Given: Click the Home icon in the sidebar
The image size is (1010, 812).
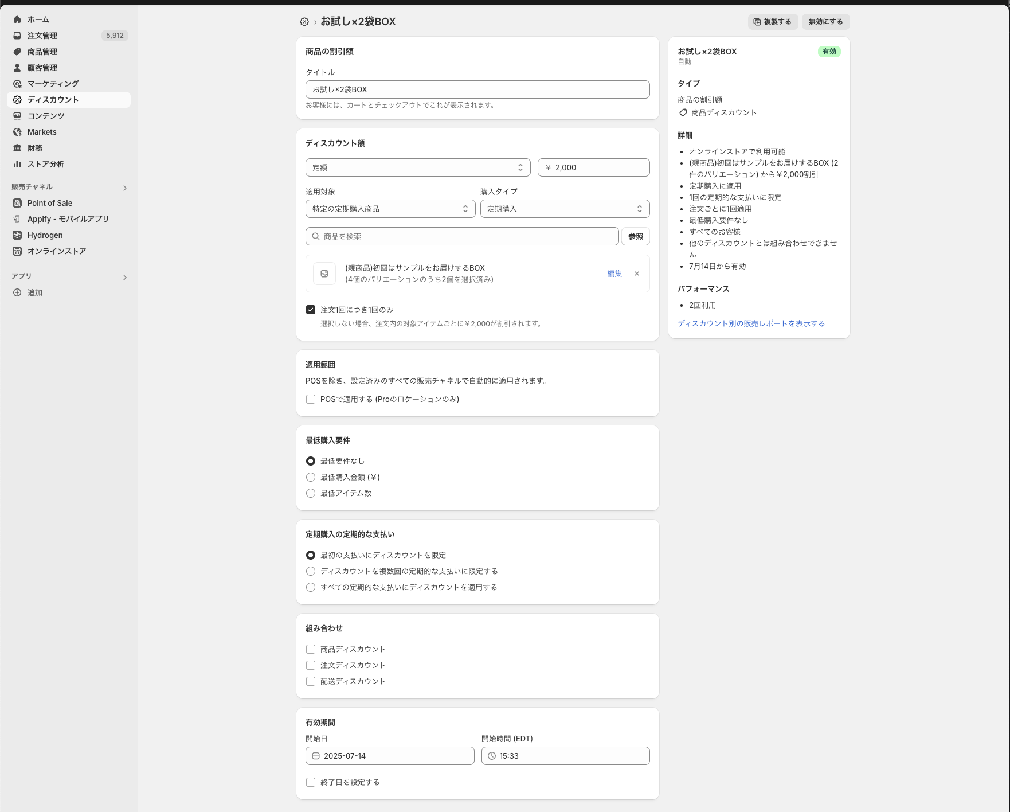Looking at the screenshot, I should coord(17,19).
